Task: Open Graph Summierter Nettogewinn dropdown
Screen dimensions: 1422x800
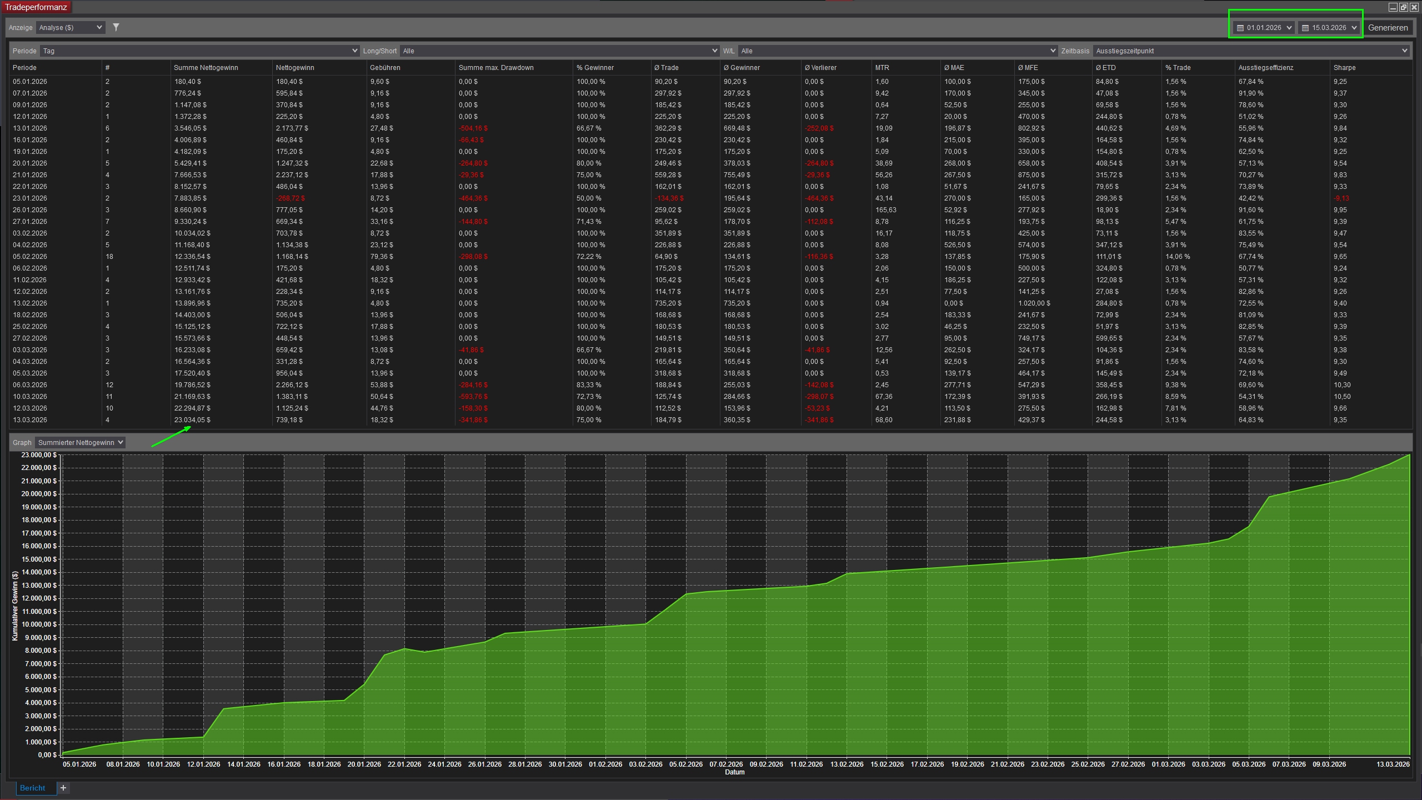Action: [80, 442]
